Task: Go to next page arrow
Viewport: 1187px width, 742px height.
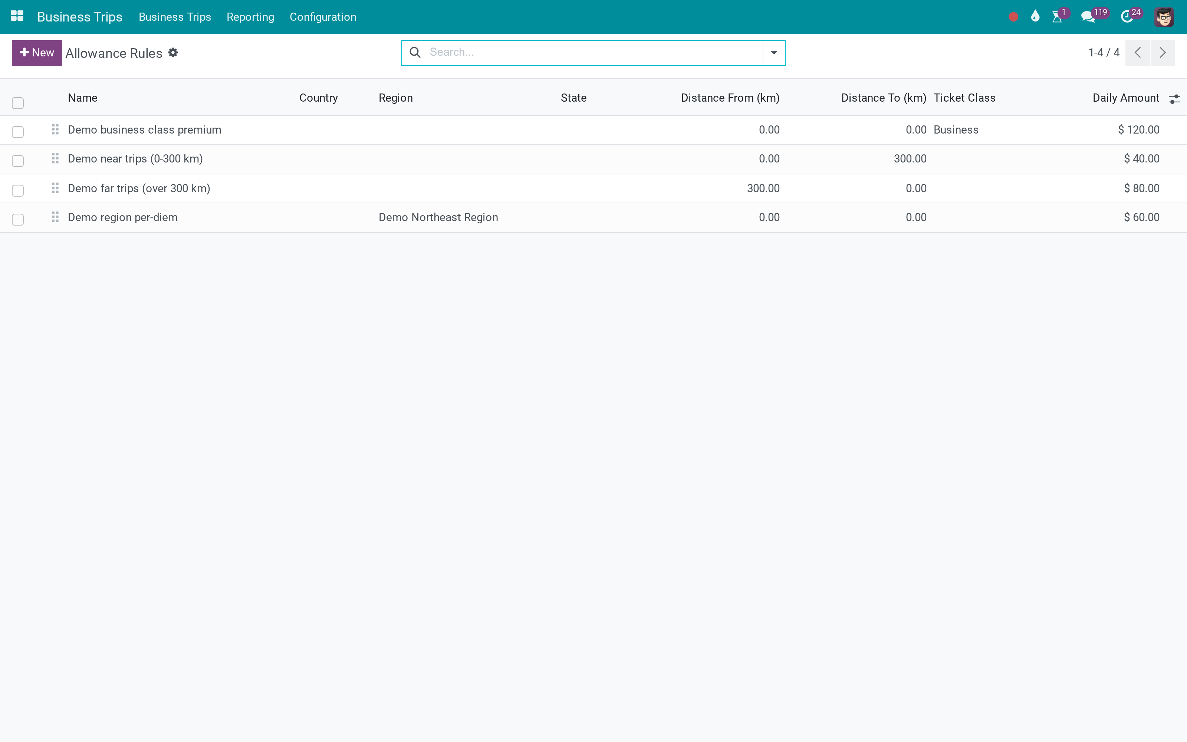Action: tap(1163, 53)
